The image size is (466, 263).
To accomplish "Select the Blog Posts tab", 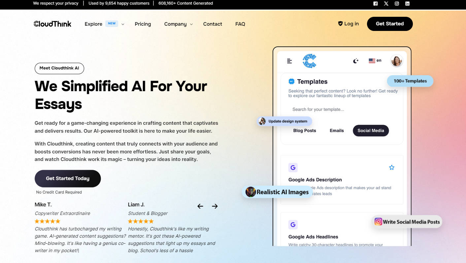I will click(305, 131).
